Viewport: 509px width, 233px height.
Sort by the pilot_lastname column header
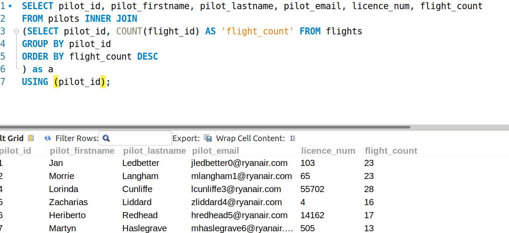pos(154,151)
